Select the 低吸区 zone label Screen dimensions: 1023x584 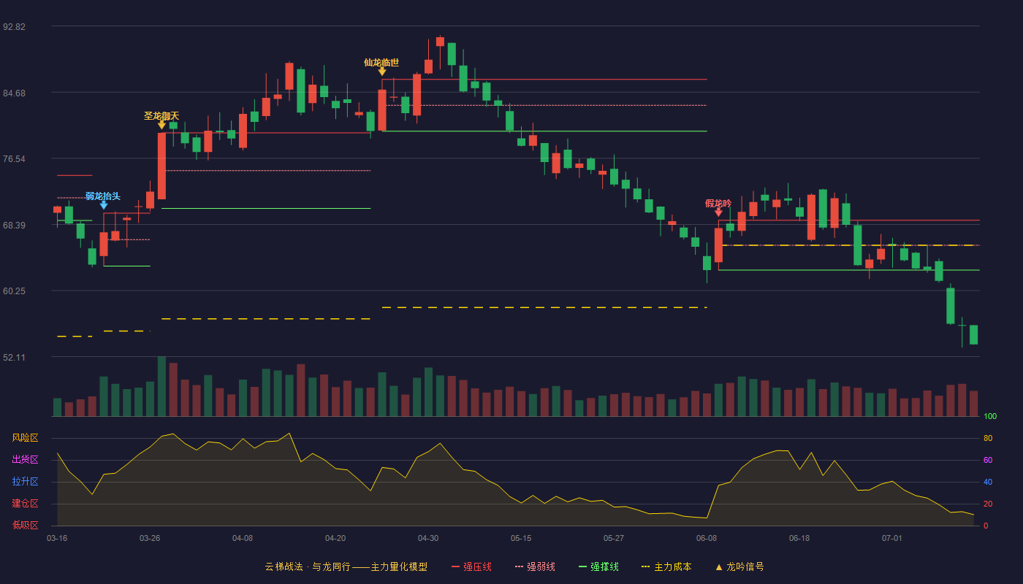(25, 525)
